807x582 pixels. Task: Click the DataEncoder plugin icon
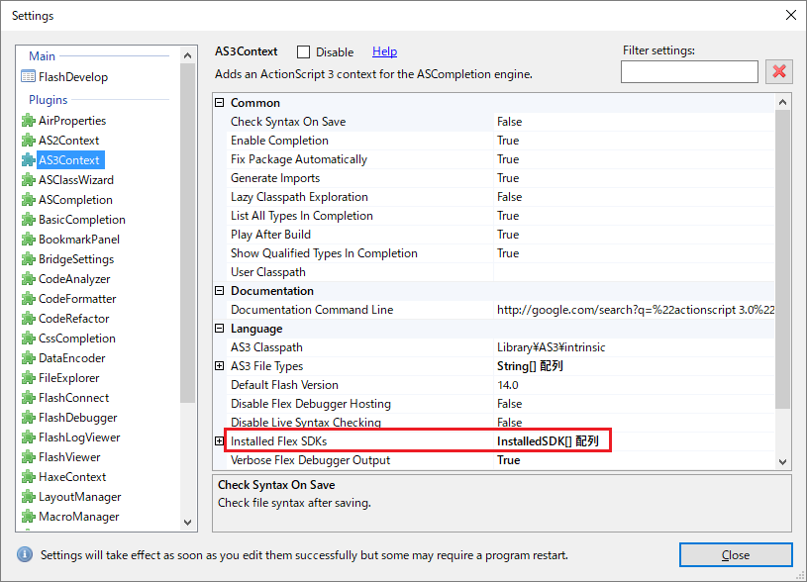point(29,358)
